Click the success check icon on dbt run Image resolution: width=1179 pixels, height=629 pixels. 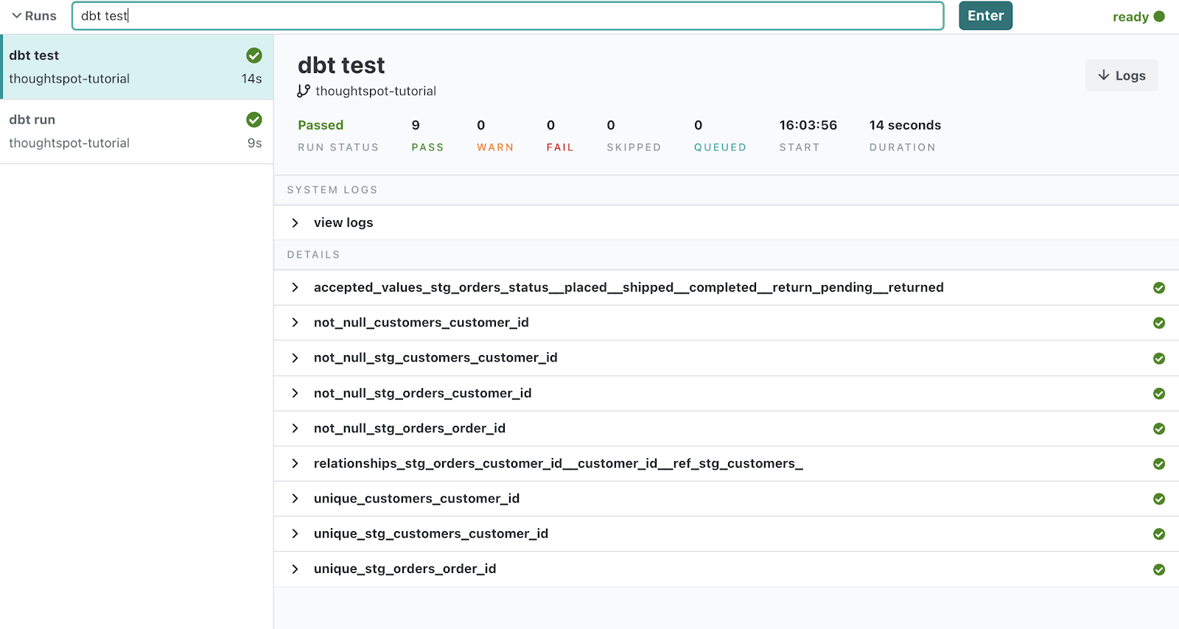(254, 119)
